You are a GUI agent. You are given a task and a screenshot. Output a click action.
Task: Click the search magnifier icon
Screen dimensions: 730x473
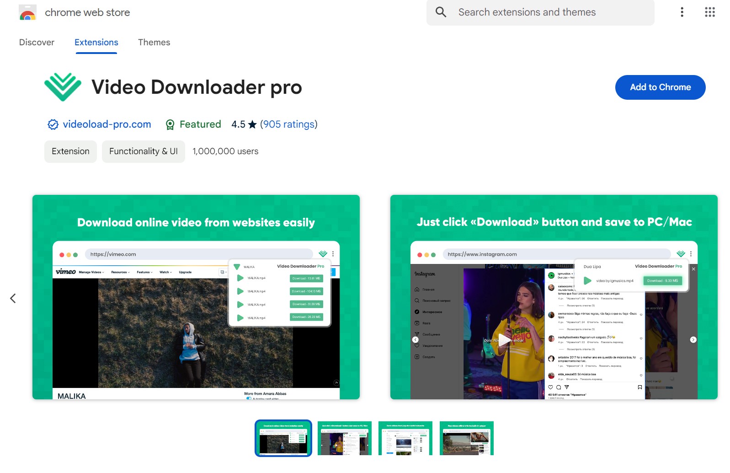[441, 12]
